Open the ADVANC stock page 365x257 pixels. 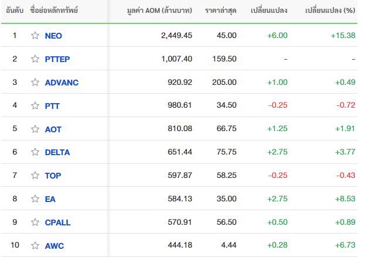point(62,83)
